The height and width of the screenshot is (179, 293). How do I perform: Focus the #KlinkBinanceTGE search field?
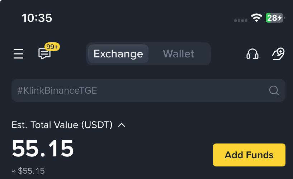coord(136,90)
